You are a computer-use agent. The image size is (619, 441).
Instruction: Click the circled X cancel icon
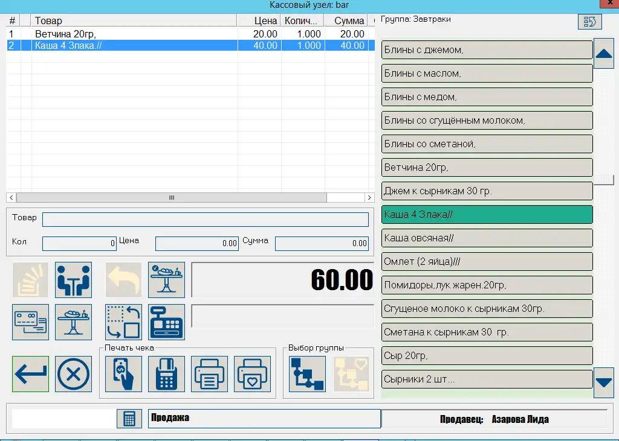click(x=73, y=374)
